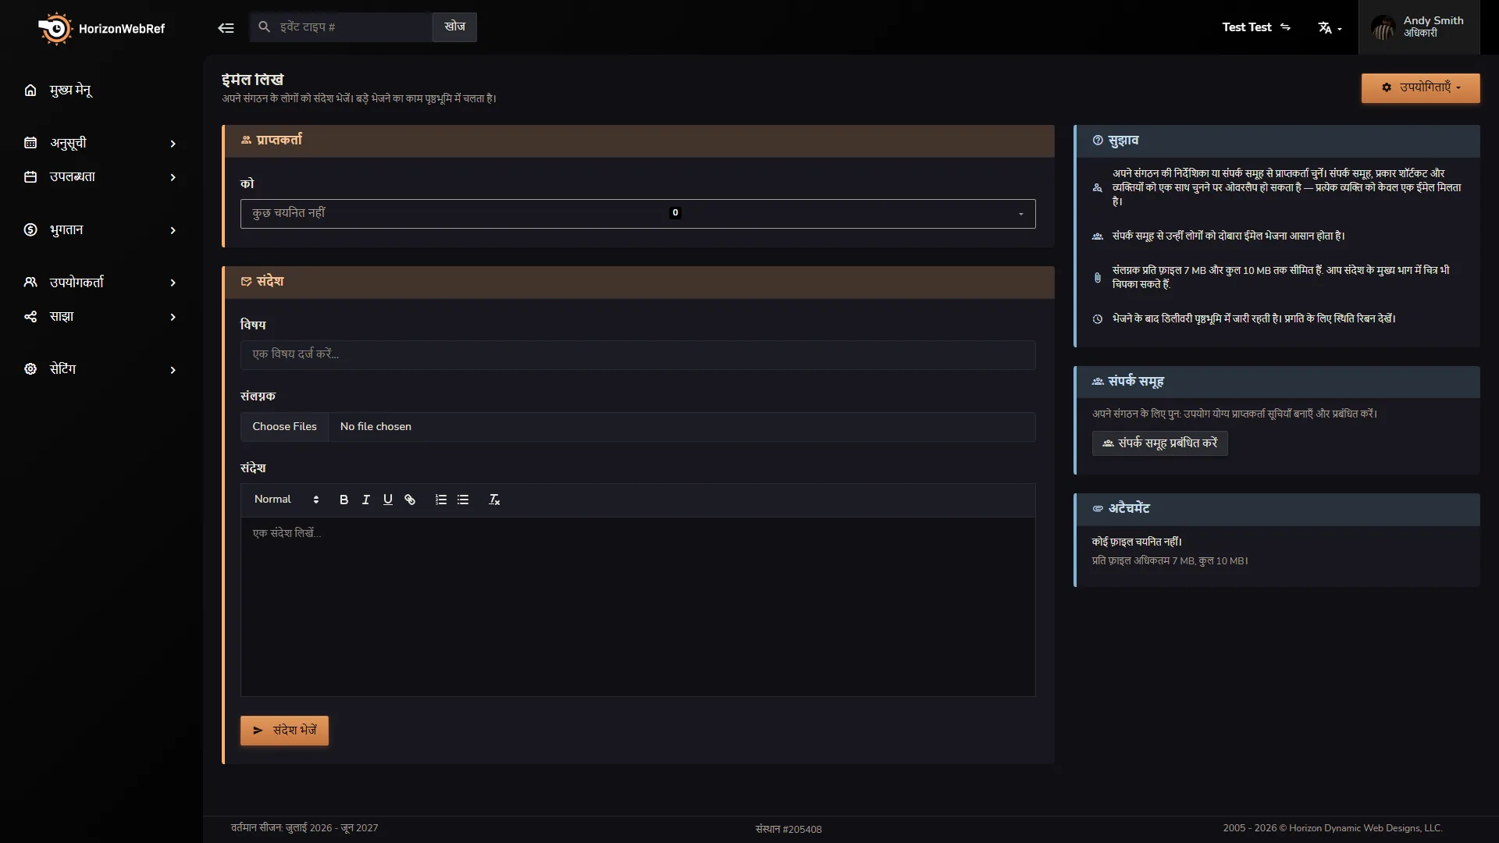Open the recipients 'कुछ चयनित नहीं' dropdown
Viewport: 1499px width, 843px height.
point(638,214)
